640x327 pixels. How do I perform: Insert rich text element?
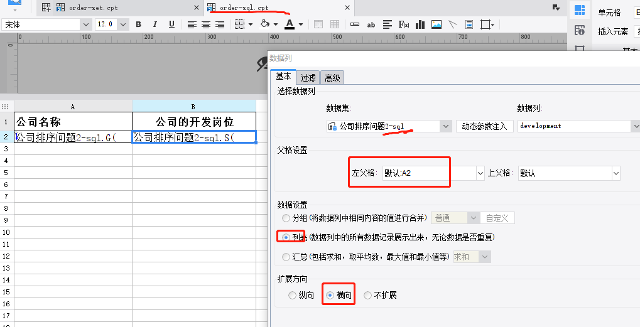pyautogui.click(x=388, y=24)
